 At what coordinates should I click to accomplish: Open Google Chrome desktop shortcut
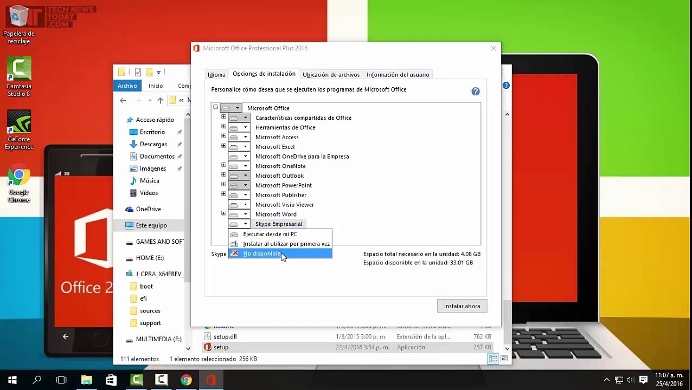coord(18,184)
